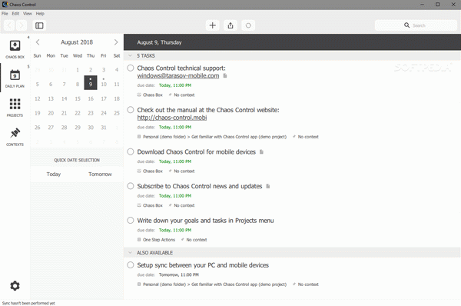The width and height of the screenshot is (461, 306).
Task: Open note icon on Download Chaos Control task
Action: (x=261, y=151)
